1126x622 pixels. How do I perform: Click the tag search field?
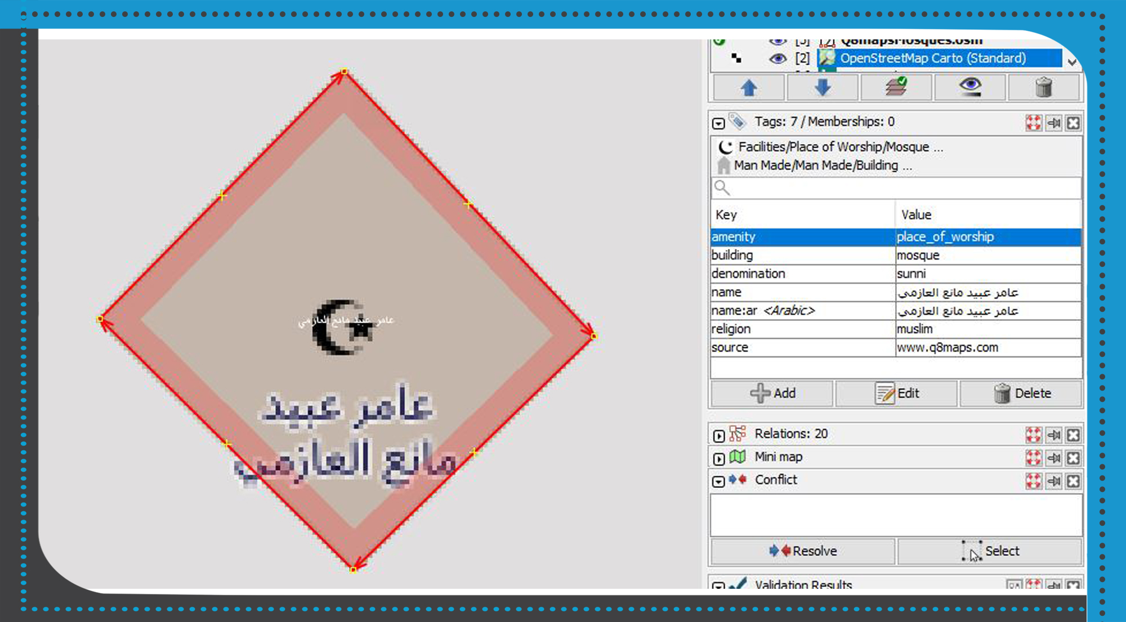(896, 188)
